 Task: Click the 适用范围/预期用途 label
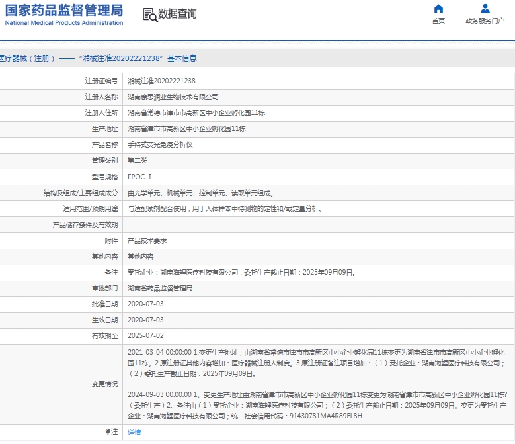91,208
